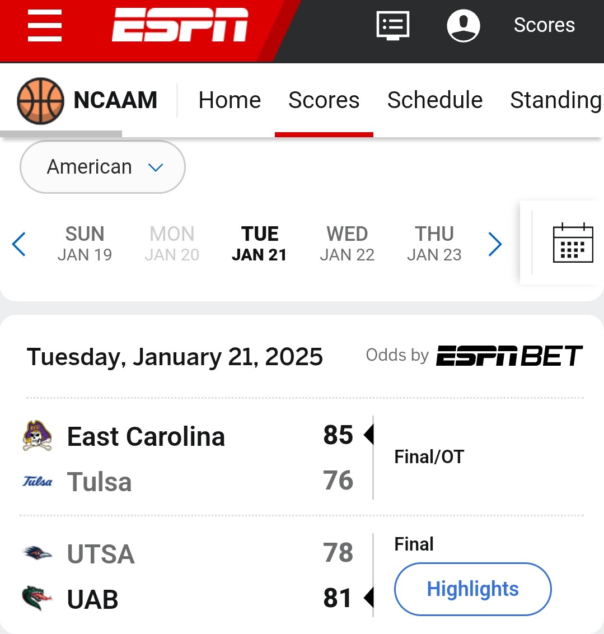
Task: Open the watch listings icon
Action: coord(393,25)
